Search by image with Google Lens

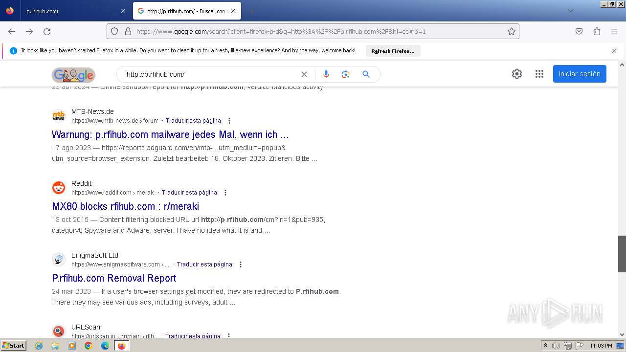(x=346, y=74)
